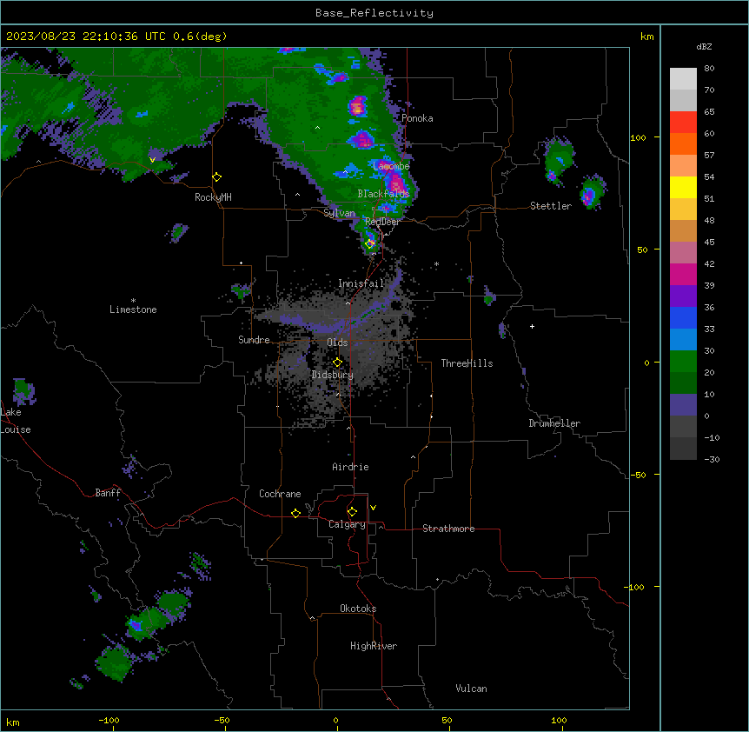Click the RockyMH label
This screenshot has width=749, height=732.
[213, 196]
